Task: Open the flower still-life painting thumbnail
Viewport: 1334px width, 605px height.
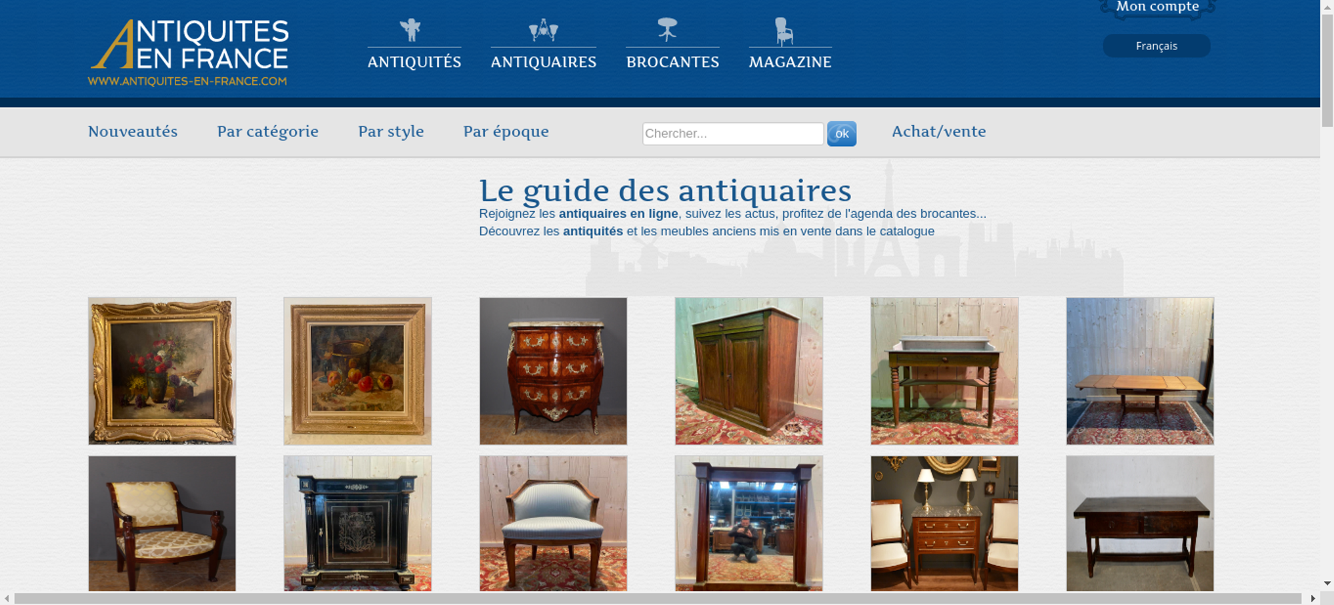Action: coord(162,371)
